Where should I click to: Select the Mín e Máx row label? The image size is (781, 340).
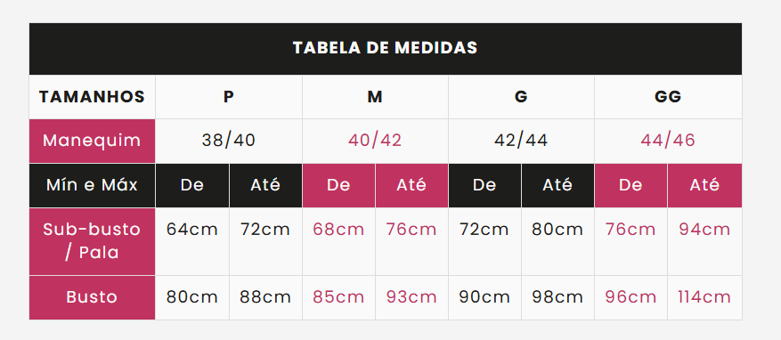click(x=92, y=185)
